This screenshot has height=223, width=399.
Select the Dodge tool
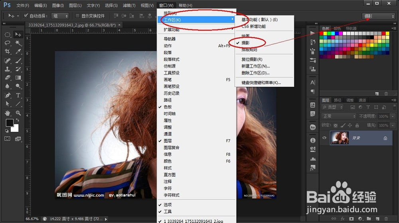coord(18,86)
